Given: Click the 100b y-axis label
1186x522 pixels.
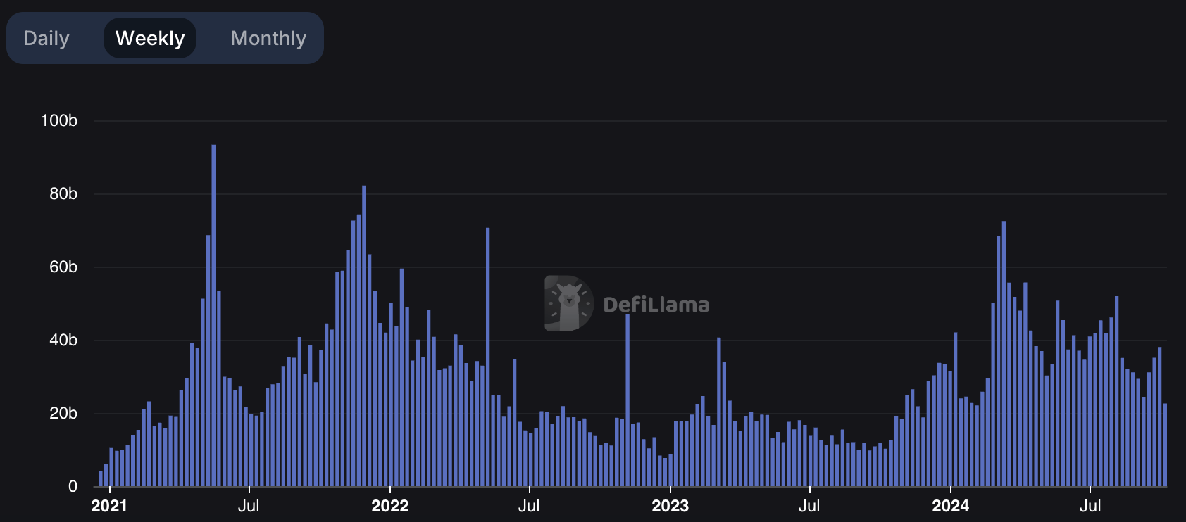Looking at the screenshot, I should [59, 120].
